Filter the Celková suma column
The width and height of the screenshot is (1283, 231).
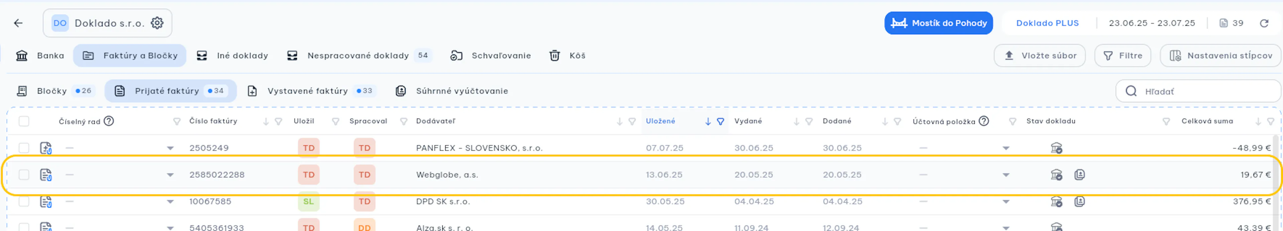click(x=1270, y=121)
